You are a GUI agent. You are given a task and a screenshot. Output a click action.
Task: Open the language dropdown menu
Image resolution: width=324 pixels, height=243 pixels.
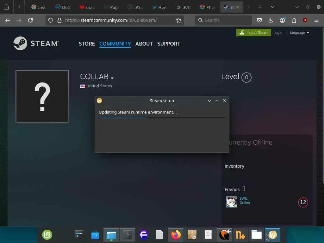[299, 33]
